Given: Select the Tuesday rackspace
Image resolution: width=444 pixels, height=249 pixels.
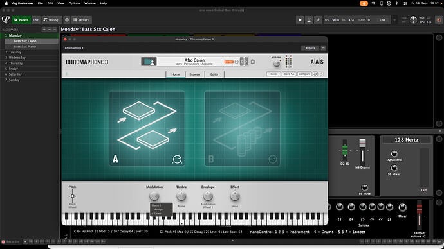Looking at the screenshot, I should click(30, 52).
